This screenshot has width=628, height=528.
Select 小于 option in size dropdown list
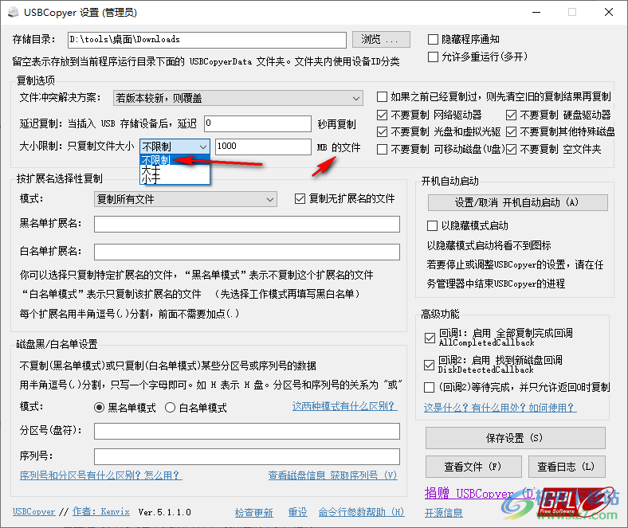point(175,179)
